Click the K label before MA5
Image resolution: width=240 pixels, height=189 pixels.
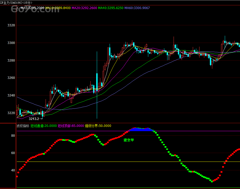pos(18,8)
